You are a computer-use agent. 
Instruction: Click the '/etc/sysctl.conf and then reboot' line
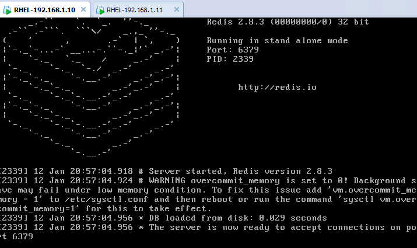pos(209,200)
